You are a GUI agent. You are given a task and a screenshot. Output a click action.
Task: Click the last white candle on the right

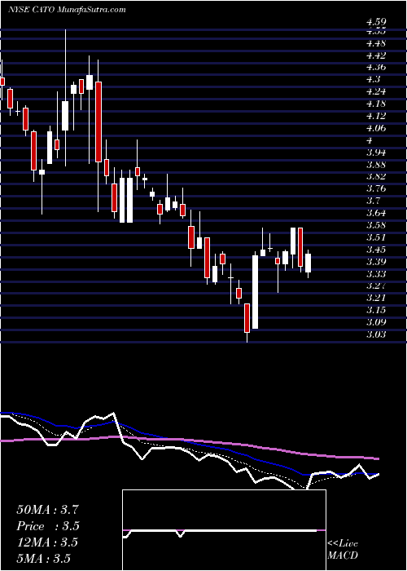(x=309, y=263)
